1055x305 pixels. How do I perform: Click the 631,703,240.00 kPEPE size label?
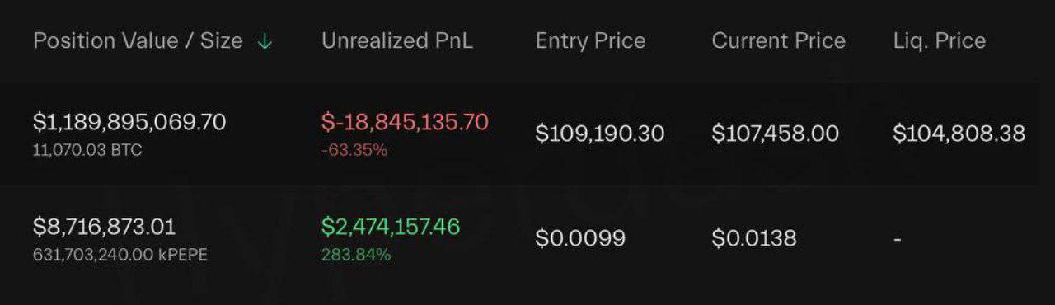[120, 255]
